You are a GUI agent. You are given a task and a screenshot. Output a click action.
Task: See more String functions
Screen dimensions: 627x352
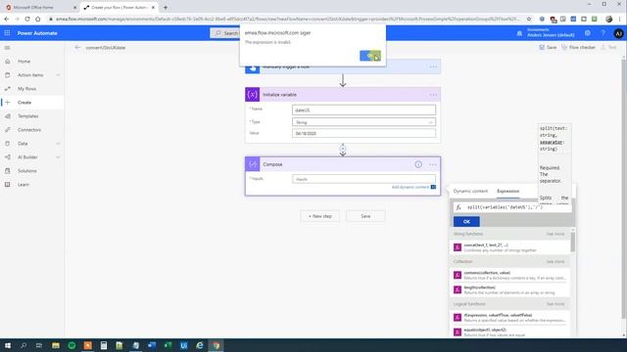point(555,234)
